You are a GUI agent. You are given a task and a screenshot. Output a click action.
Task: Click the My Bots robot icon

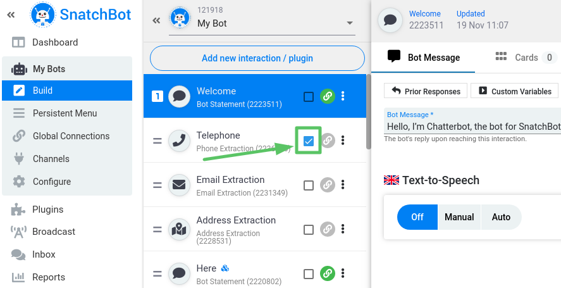point(19,69)
